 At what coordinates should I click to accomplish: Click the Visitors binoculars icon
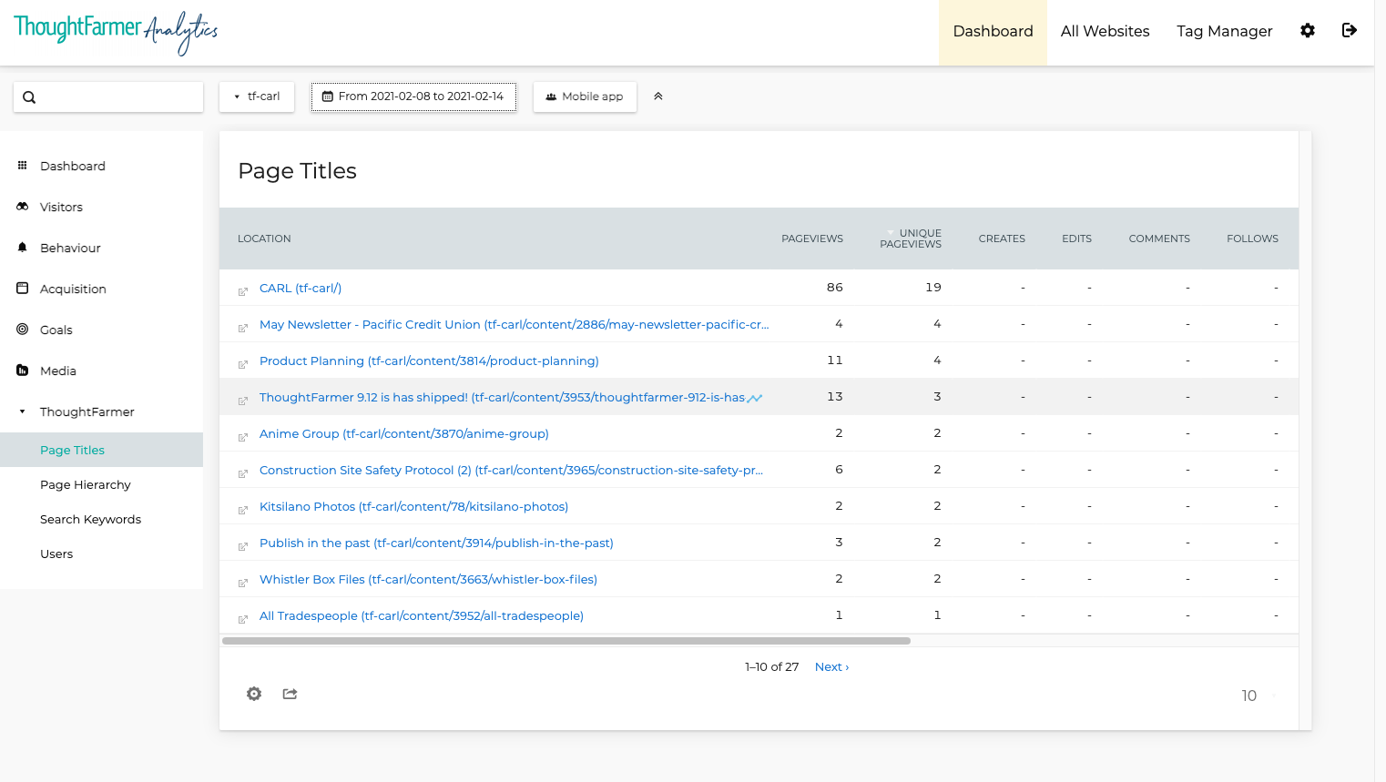(23, 206)
